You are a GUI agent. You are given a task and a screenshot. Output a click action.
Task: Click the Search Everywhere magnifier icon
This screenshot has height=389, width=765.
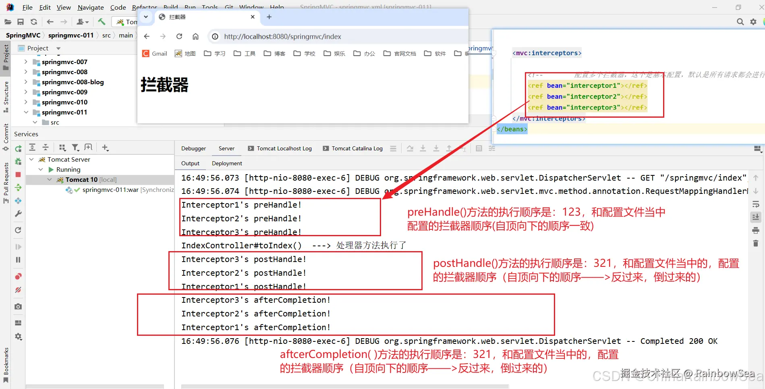click(740, 22)
